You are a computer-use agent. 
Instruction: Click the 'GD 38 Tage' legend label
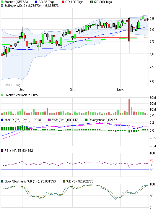click(x=46, y=2)
